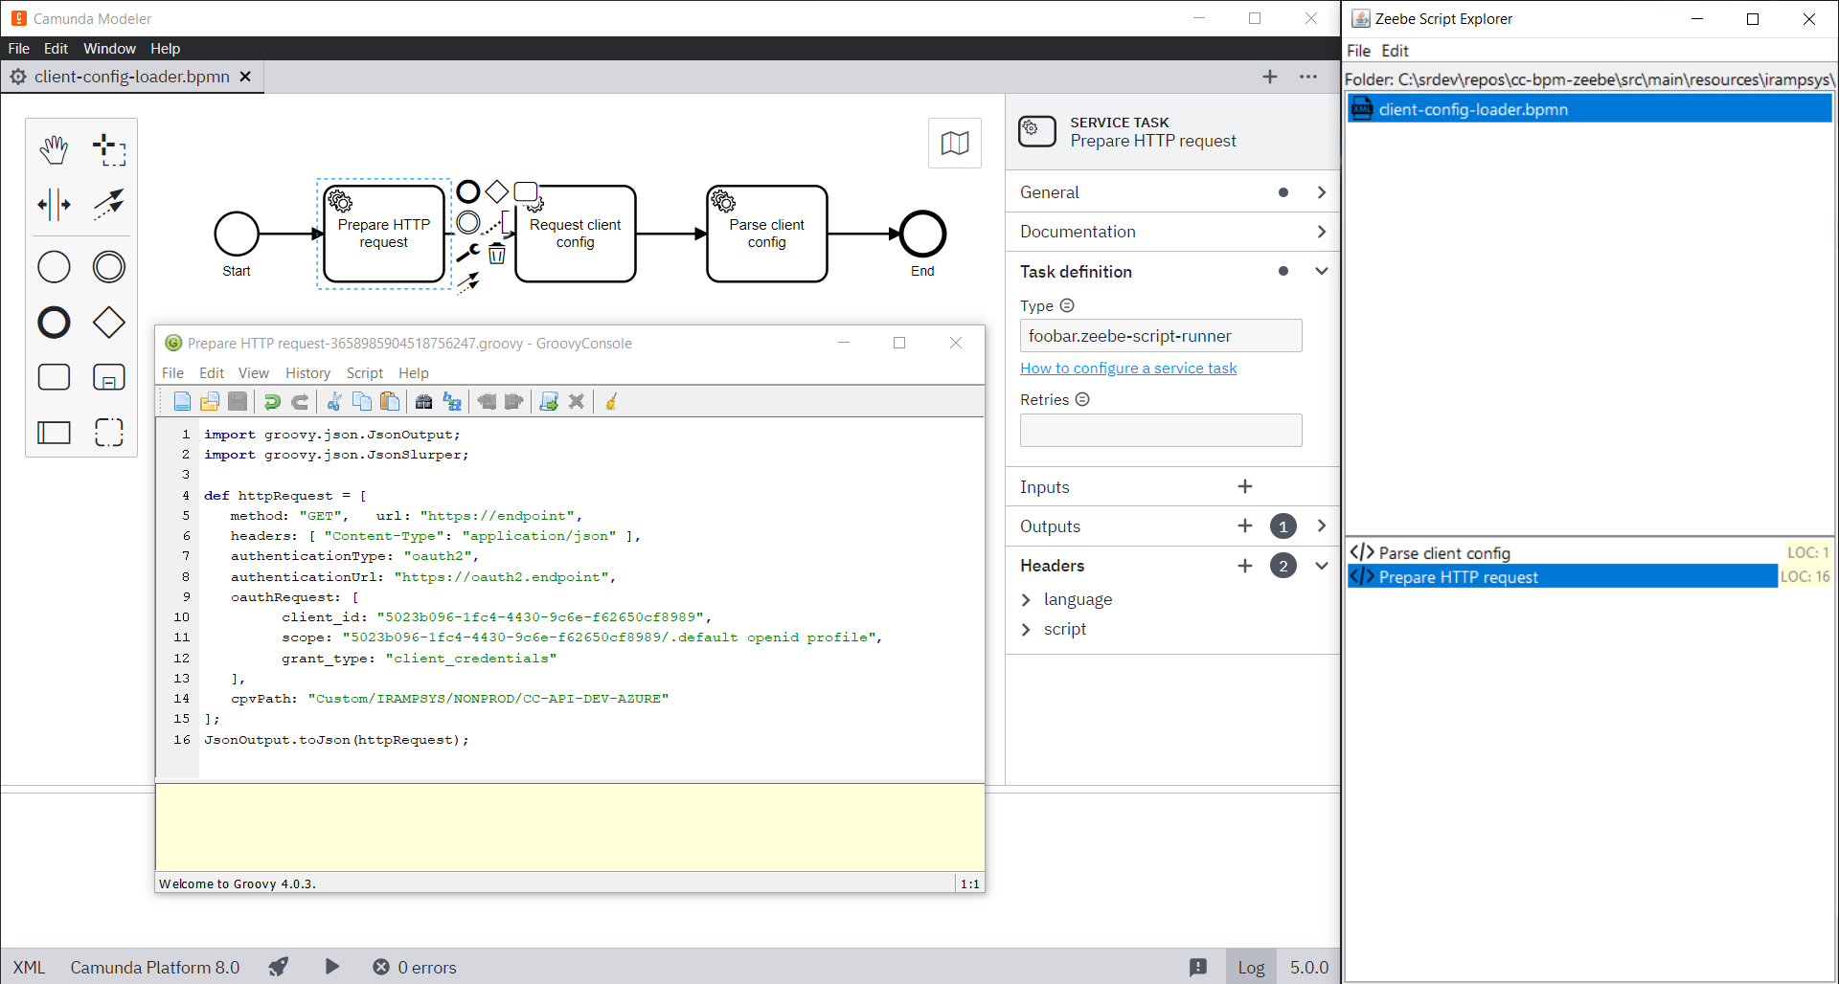Expand the Documentation section
Viewport: 1839px width, 984px height.
(1322, 231)
